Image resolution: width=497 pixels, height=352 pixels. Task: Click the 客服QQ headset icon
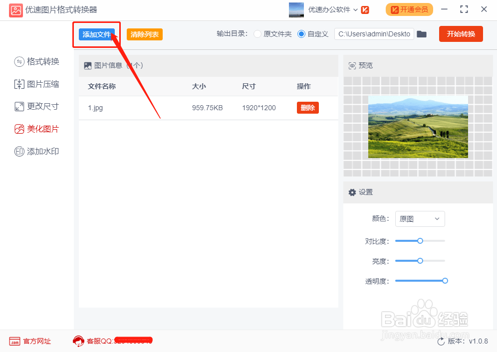pos(78,341)
